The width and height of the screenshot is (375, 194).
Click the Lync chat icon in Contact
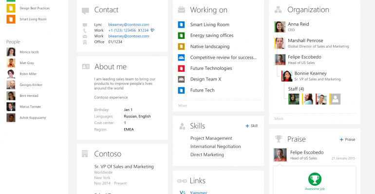click(x=85, y=25)
